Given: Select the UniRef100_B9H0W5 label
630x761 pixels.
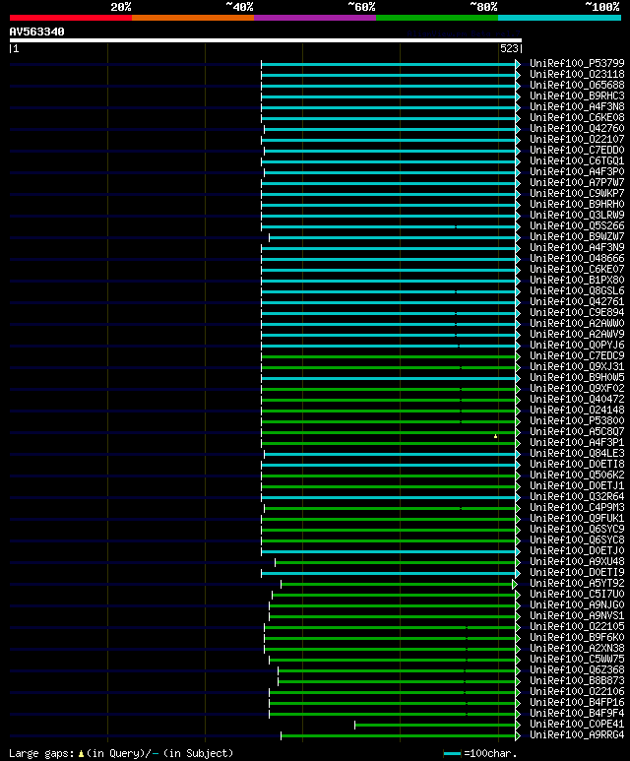Looking at the screenshot, I should pyautogui.click(x=577, y=378).
